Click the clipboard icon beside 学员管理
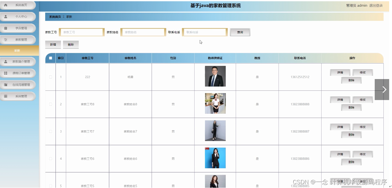 6,28
